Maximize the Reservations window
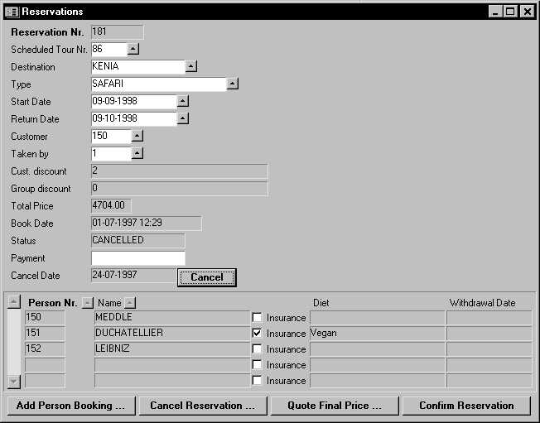 tap(510, 12)
